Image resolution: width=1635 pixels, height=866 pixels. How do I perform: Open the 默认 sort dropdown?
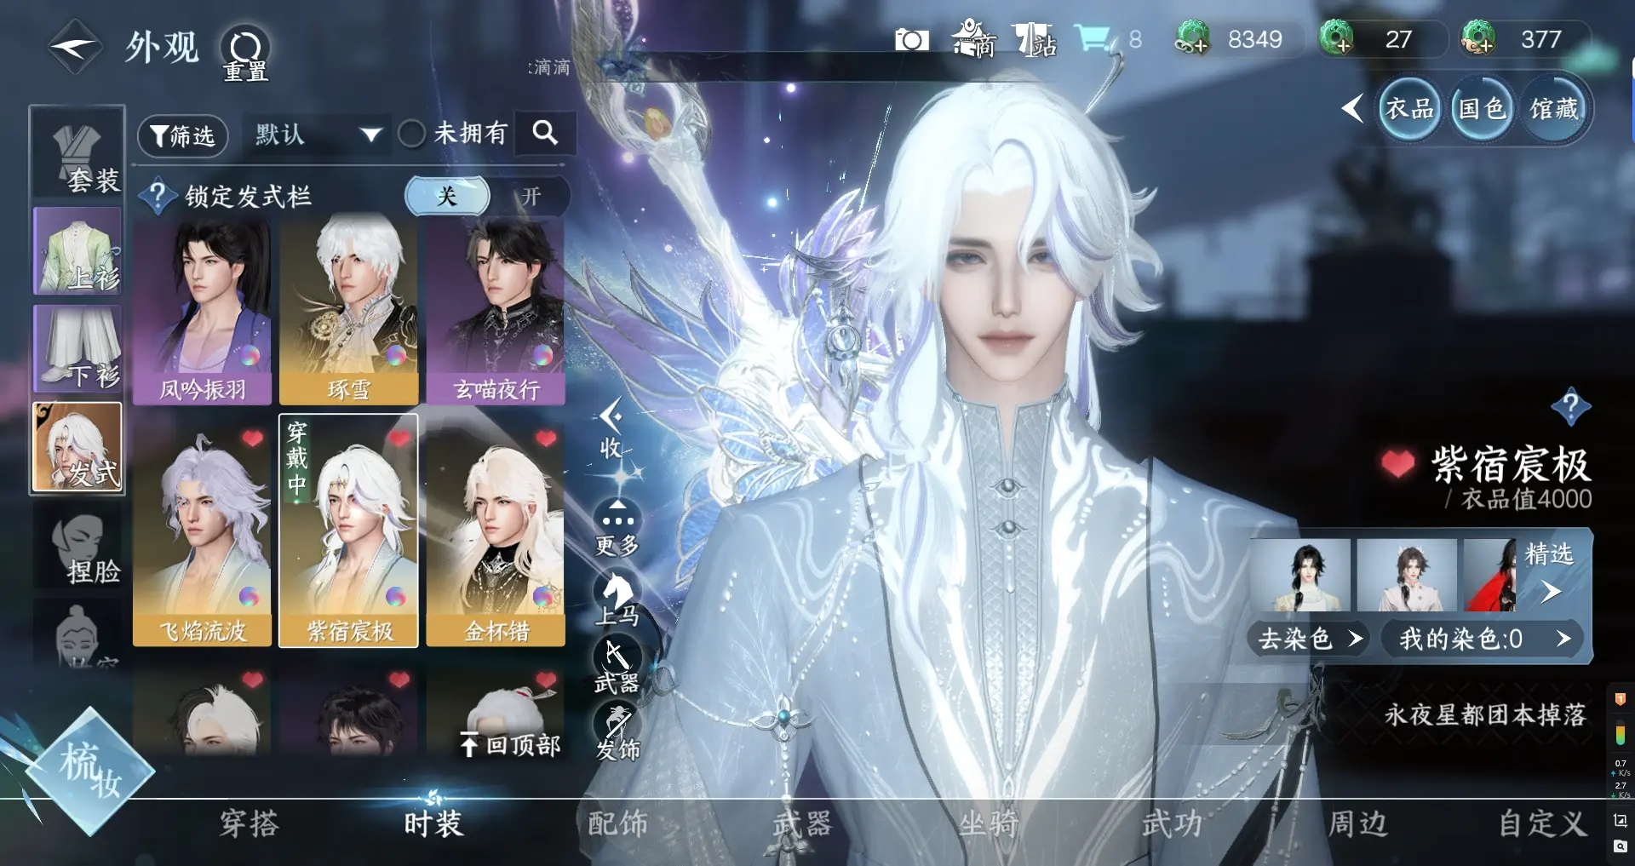316,135
